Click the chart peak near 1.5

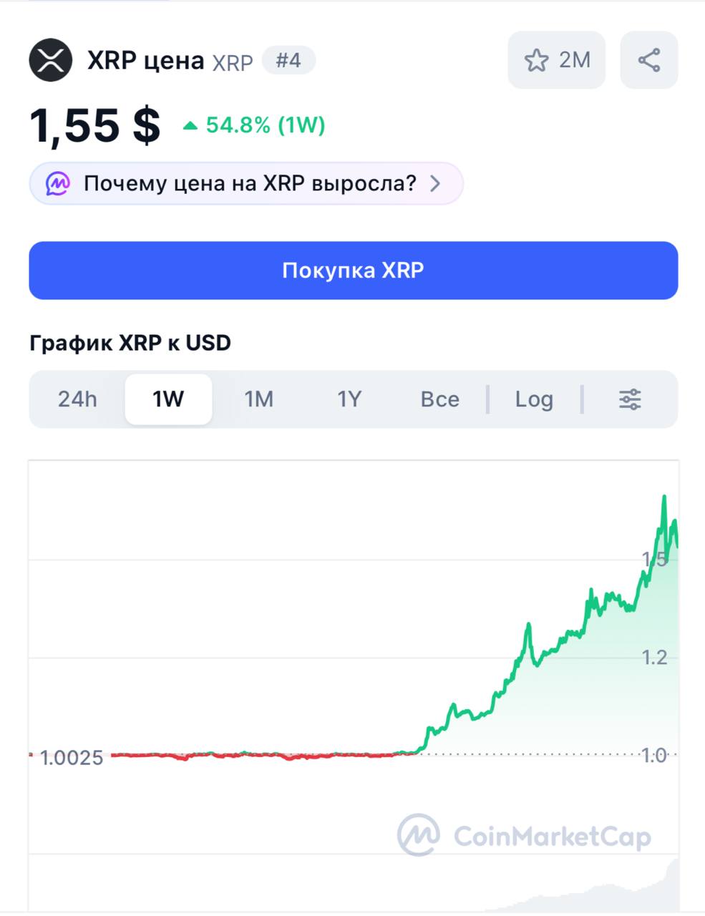664,497
